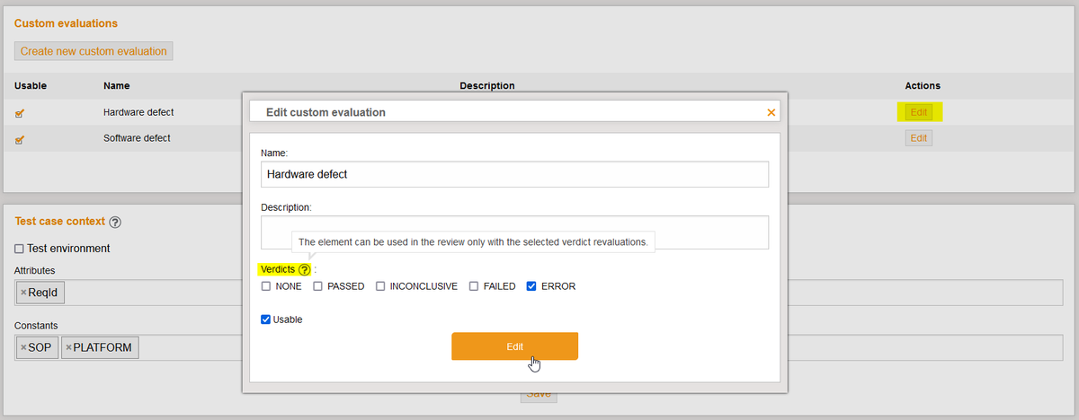This screenshot has height=420, width=1079.
Task: Remove the SOP constant tag
Action: point(23,347)
